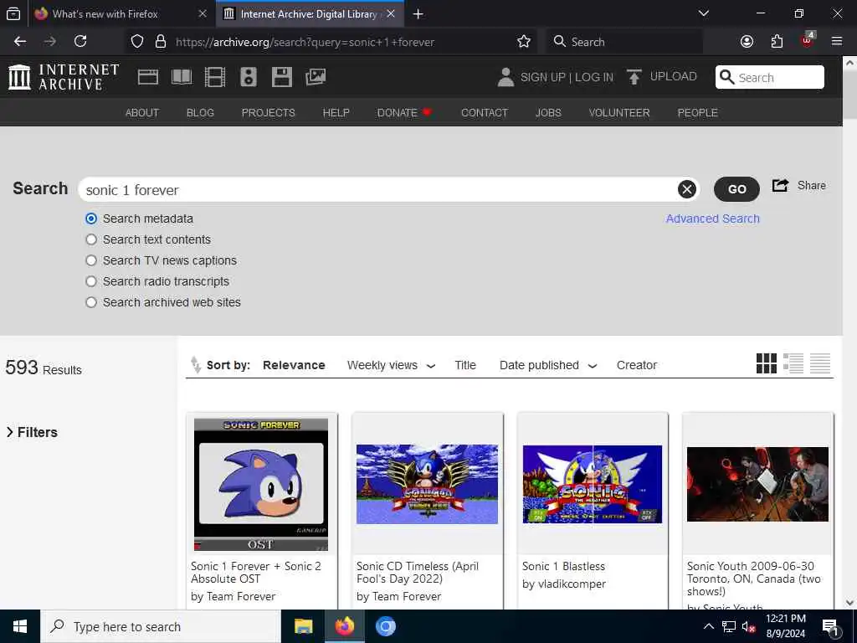
Task: Open the CONTACT menu item
Action: point(485,113)
